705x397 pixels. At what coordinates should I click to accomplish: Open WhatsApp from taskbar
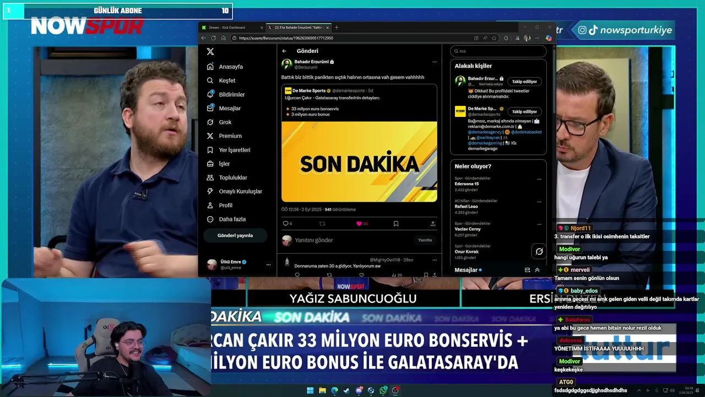click(x=383, y=390)
